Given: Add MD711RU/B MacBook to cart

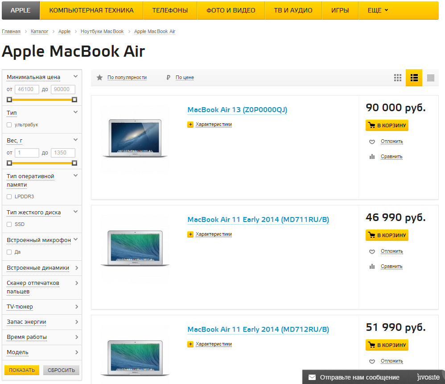Looking at the screenshot, I should pos(387,235).
